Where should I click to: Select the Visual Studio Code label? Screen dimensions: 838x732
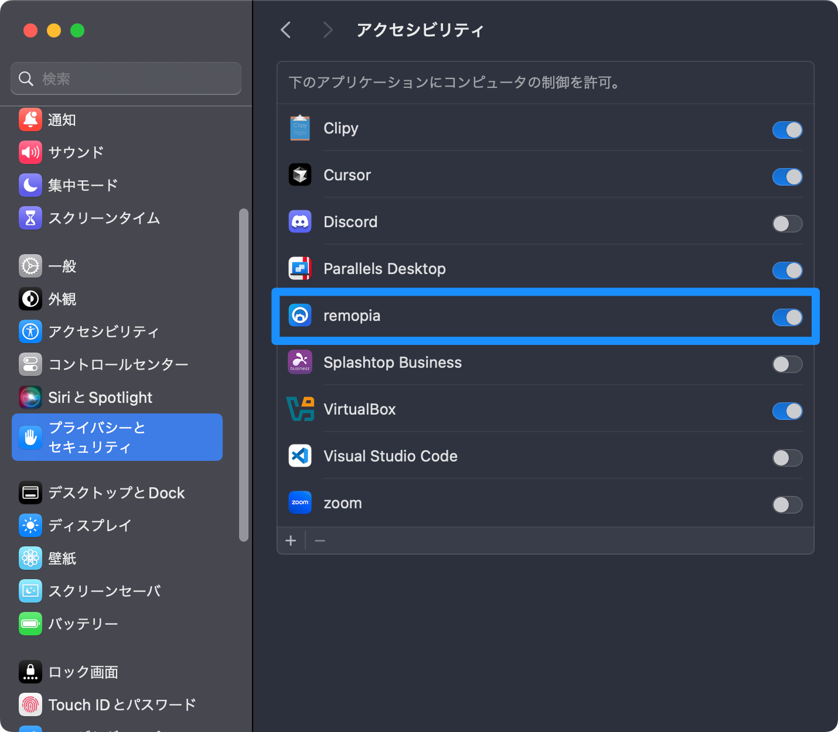tap(390, 456)
